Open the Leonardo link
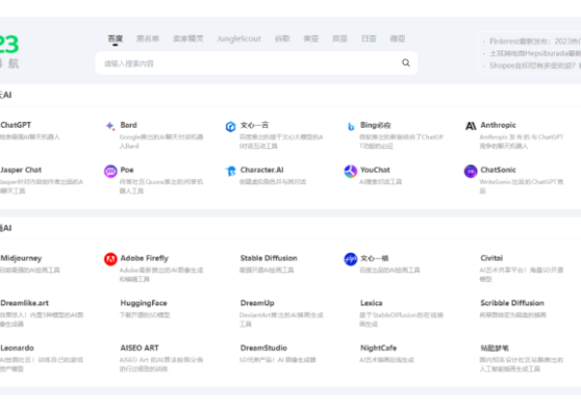Screen dimensions: 581x407 pyautogui.click(x=17, y=348)
